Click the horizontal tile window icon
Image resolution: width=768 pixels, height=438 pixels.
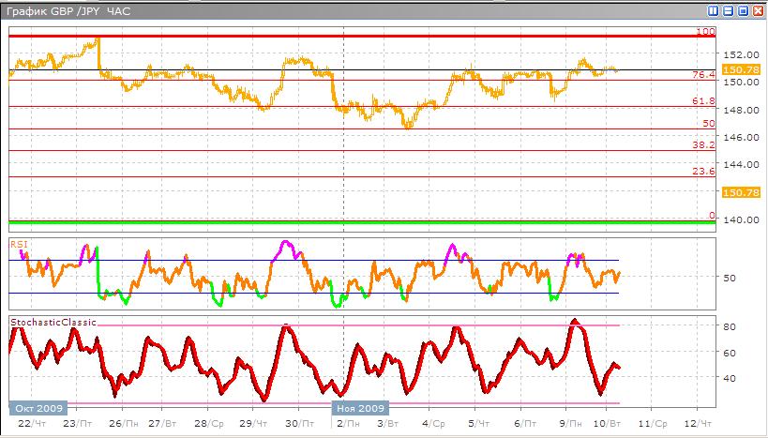(728, 11)
